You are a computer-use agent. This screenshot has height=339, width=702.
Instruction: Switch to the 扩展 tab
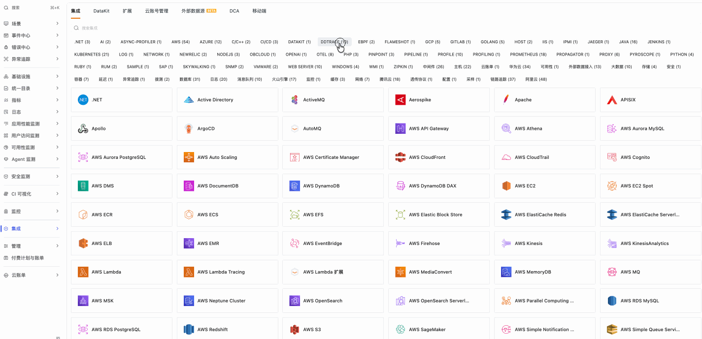(127, 11)
